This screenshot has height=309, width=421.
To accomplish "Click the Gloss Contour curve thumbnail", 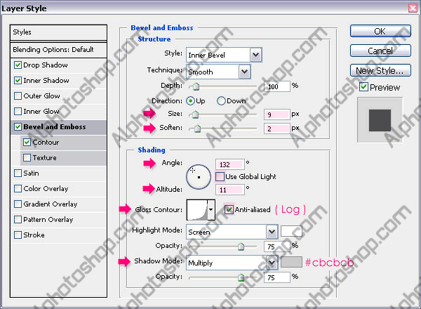I will click(197, 209).
